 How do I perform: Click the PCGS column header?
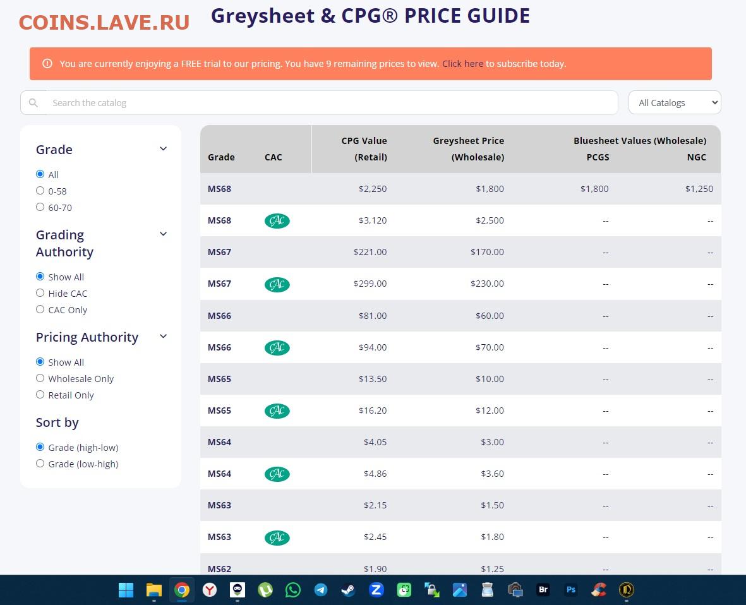point(598,157)
